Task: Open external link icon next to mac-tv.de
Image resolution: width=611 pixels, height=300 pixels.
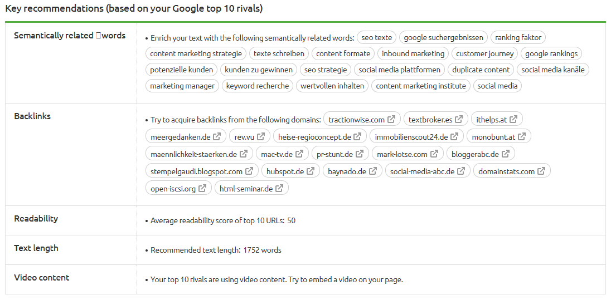Action: [299, 154]
